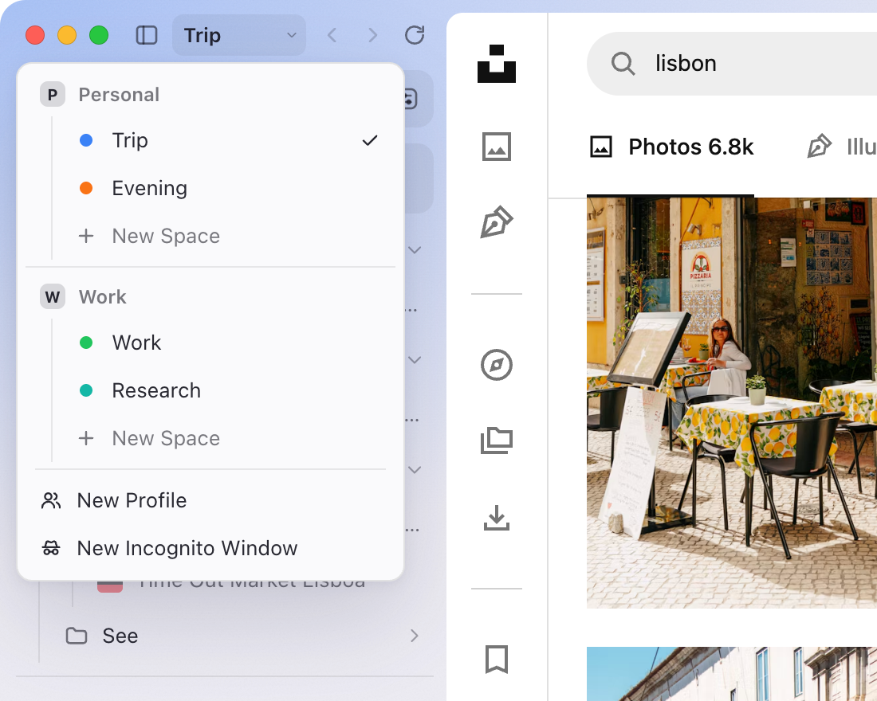Add New Space under Personal
This screenshot has width=877, height=701.
[210, 236]
